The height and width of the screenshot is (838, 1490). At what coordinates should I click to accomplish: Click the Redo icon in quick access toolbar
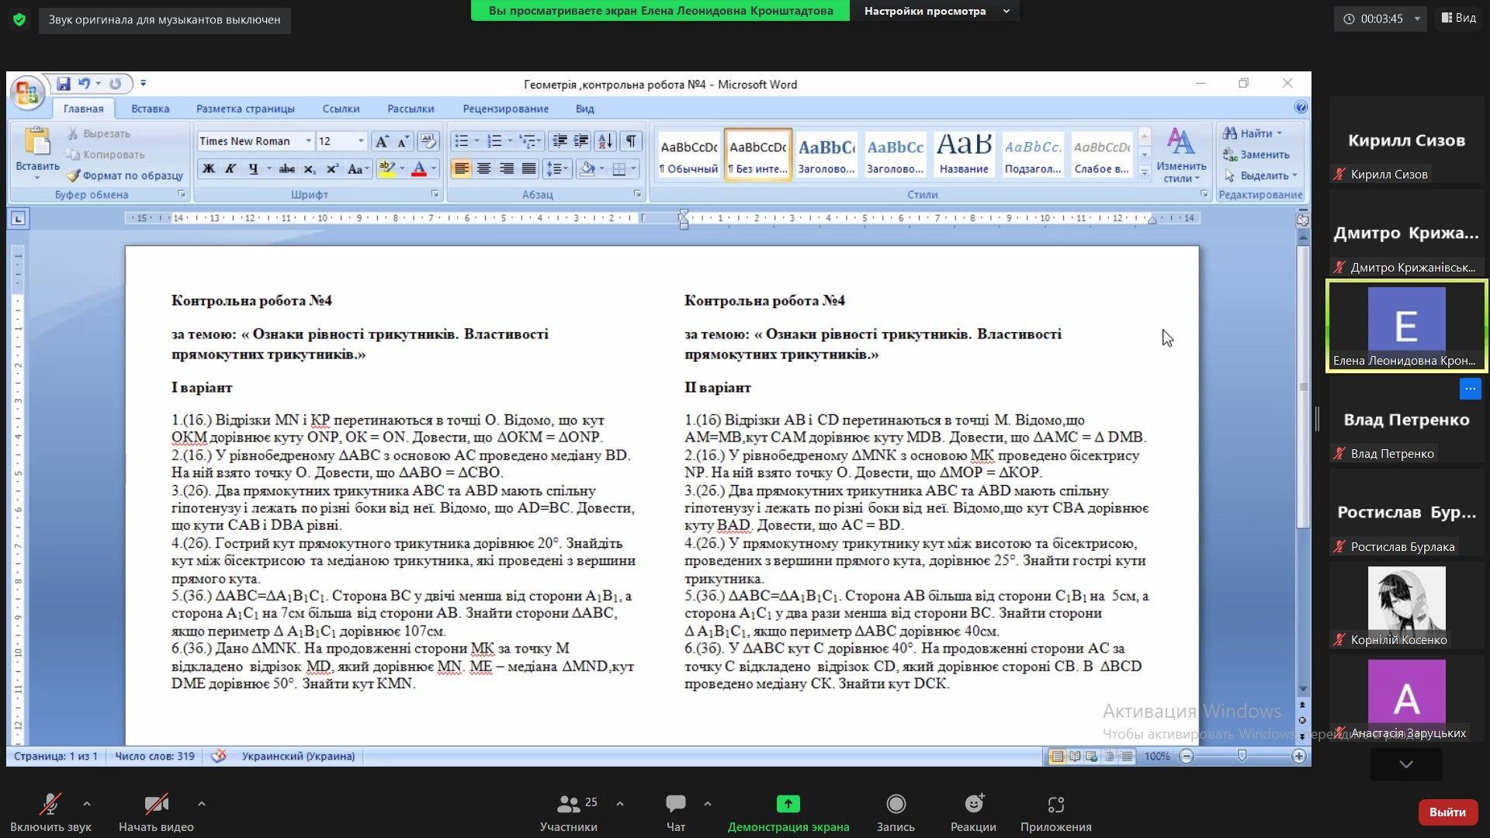(116, 84)
